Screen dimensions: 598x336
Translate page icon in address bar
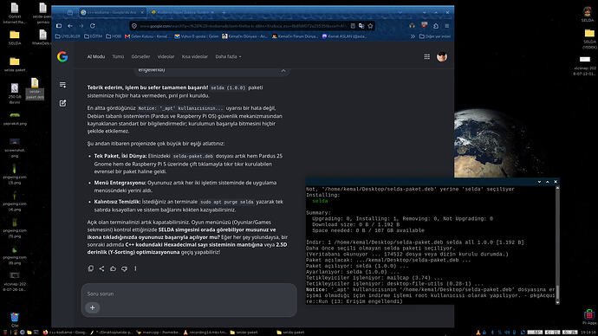(361, 26)
